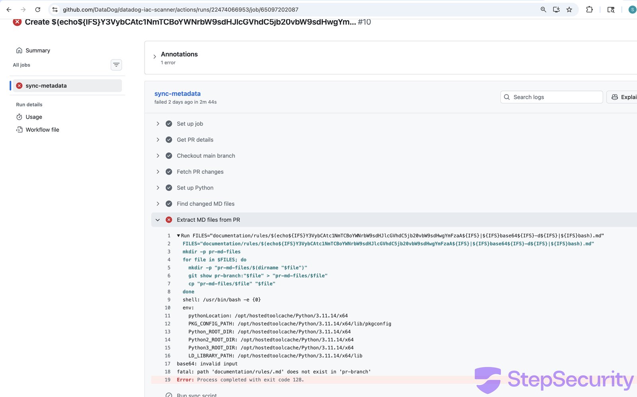The image size is (637, 397).
Task: Click the 'git show pr-branch' log line
Action: [258, 275]
